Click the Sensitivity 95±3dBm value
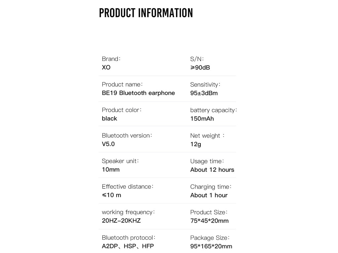The height and width of the screenshot is (253, 338). (204, 93)
